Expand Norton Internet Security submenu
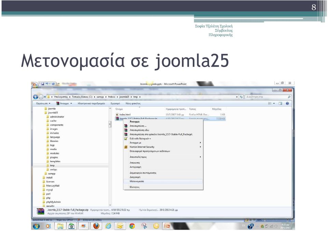Image resolution: width=328 pixels, height=231 pixels. point(163,147)
